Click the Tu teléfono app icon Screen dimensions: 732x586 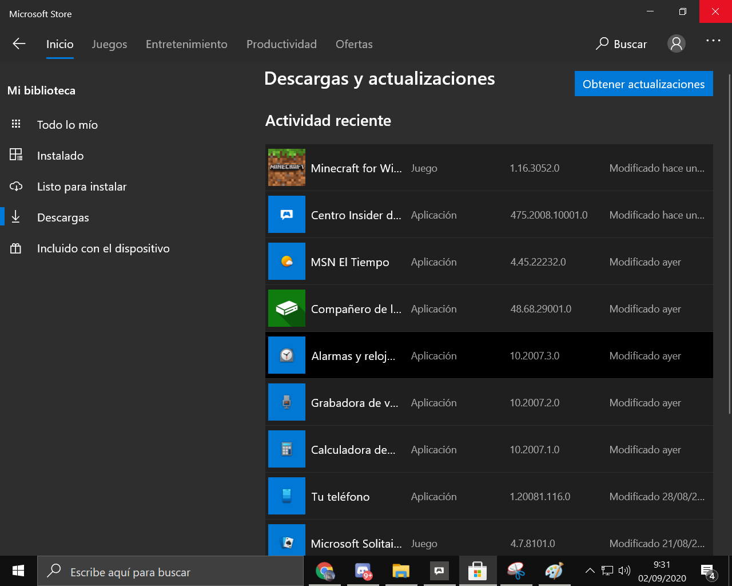pyautogui.click(x=287, y=496)
